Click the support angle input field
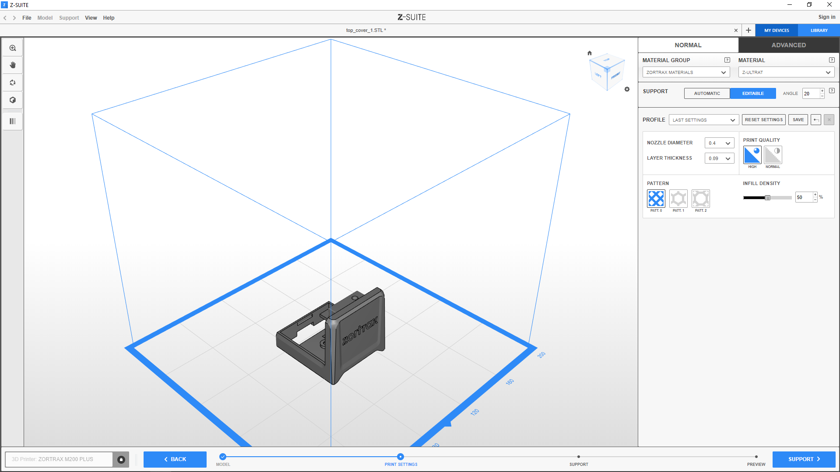 [x=810, y=94]
